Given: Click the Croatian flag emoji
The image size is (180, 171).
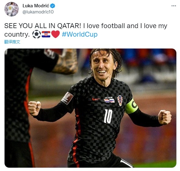Looking at the screenshot, I should coord(46,34).
